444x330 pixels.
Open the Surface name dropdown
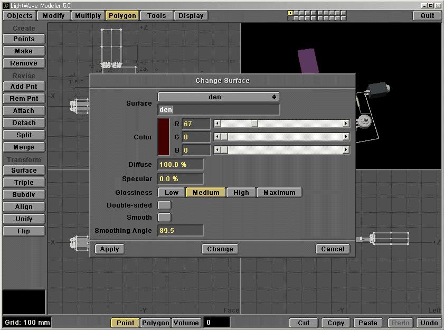pos(219,97)
